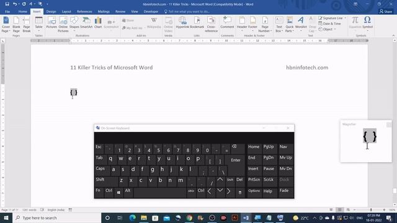
Task: Switch to the Design tab
Action: pos(51,12)
